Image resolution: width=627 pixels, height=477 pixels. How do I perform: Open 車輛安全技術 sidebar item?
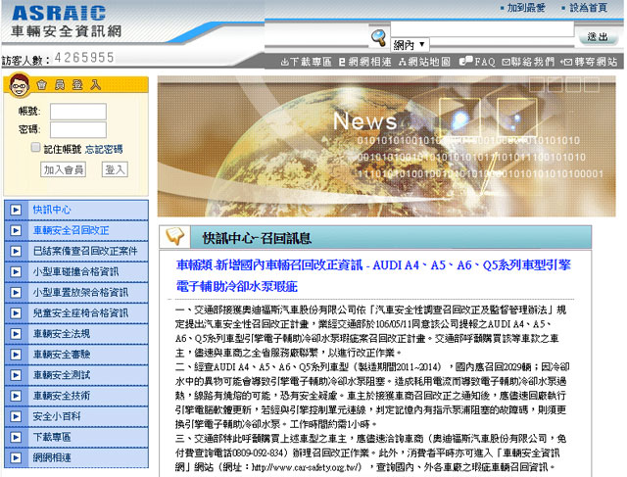[x=61, y=396]
